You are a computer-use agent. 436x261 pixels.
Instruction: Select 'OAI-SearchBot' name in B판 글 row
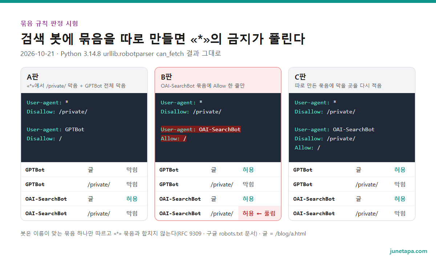click(x=180, y=199)
